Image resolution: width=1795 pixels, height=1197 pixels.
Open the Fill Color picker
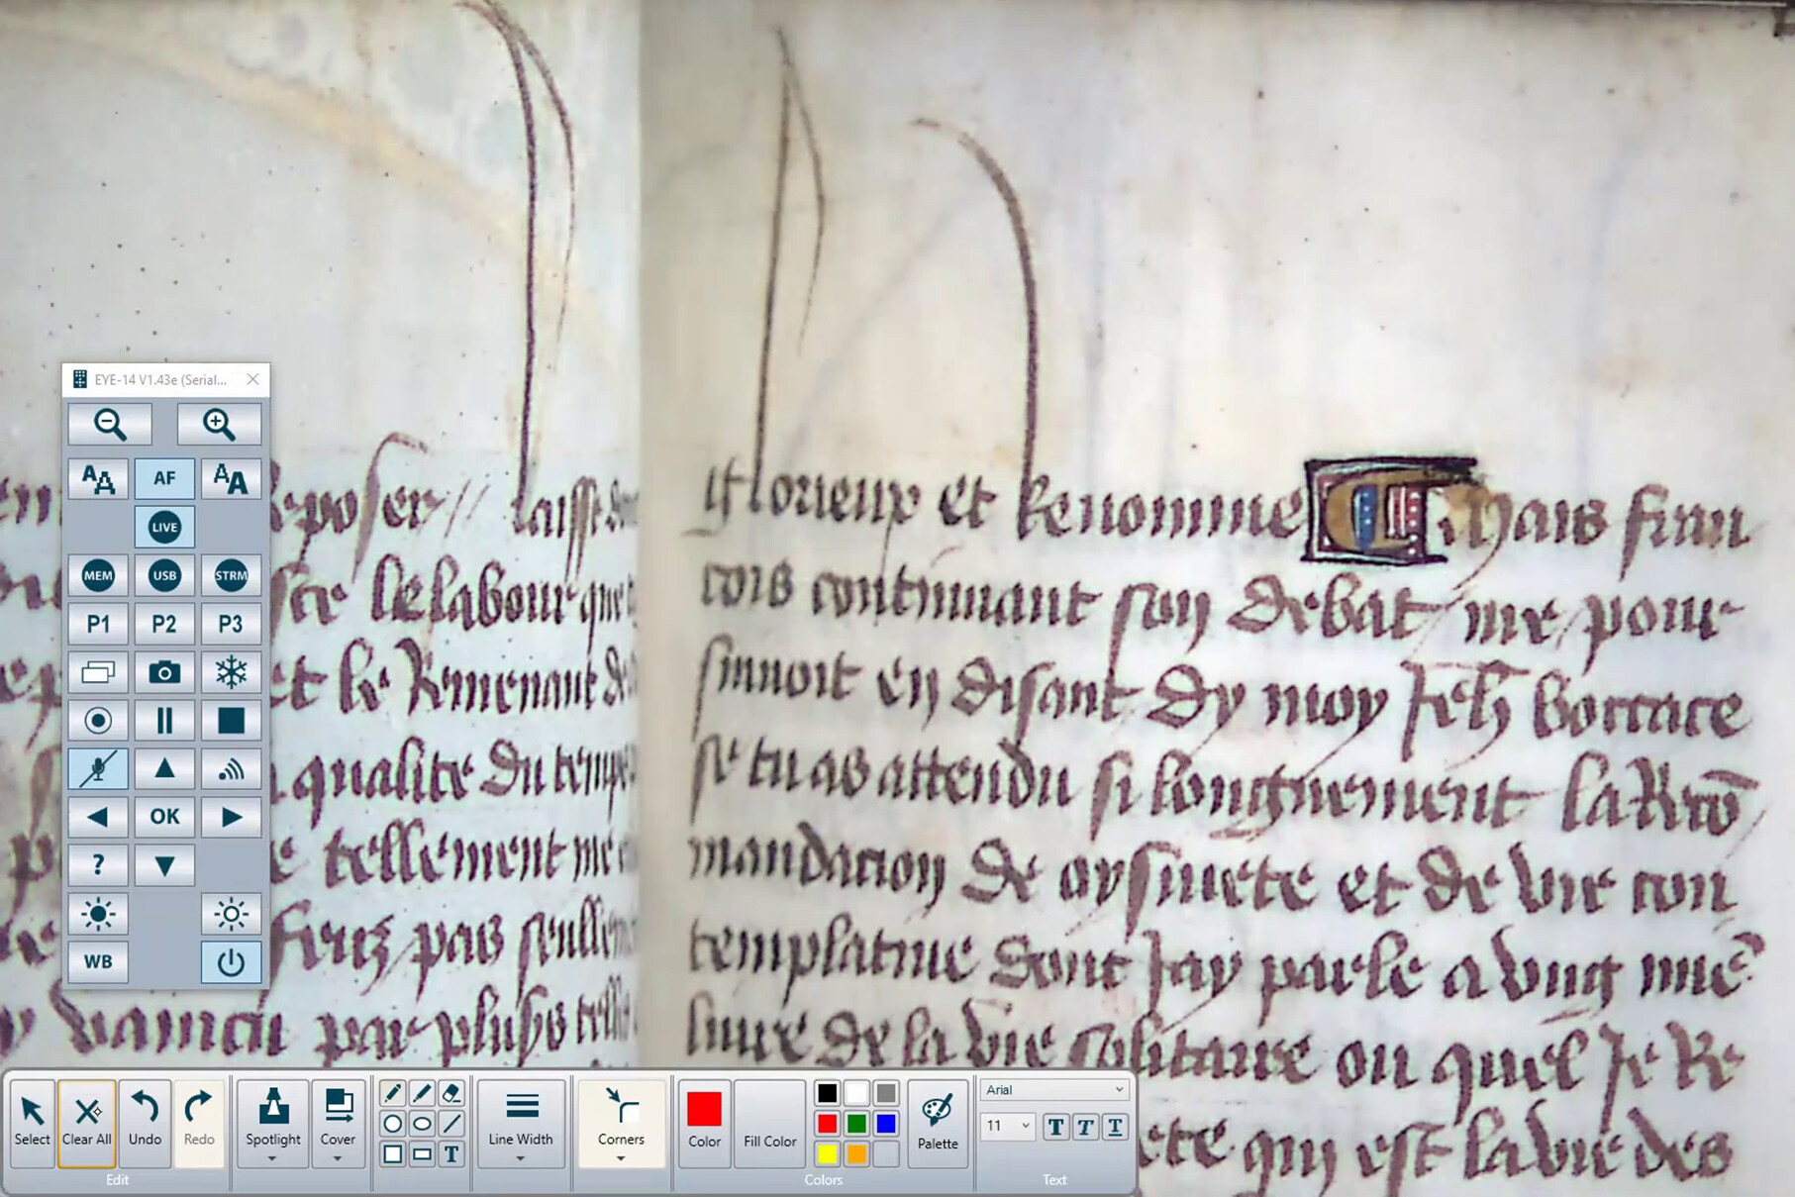click(x=769, y=1123)
